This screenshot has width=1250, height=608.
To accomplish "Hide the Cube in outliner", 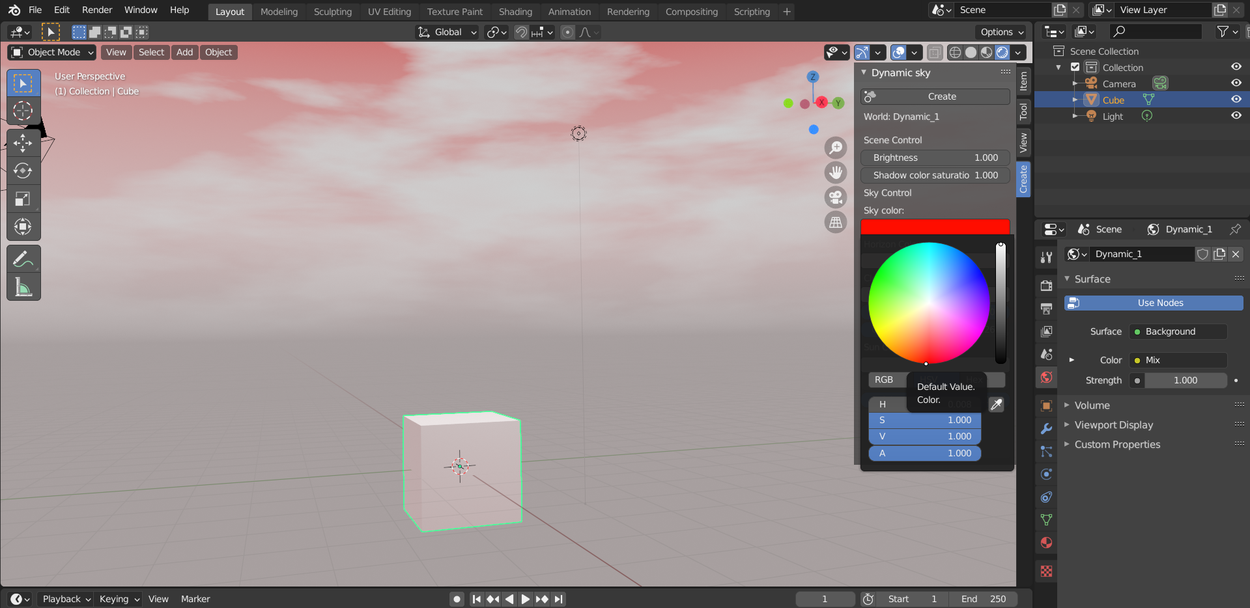I will point(1236,100).
